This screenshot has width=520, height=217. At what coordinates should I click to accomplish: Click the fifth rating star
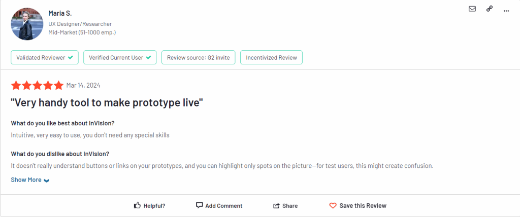[59, 86]
